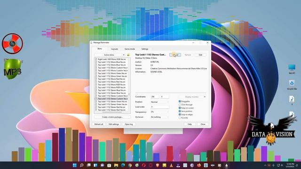This screenshot has width=301, height=169.
Task: Switch to the Settings tab
Action: 145,49
